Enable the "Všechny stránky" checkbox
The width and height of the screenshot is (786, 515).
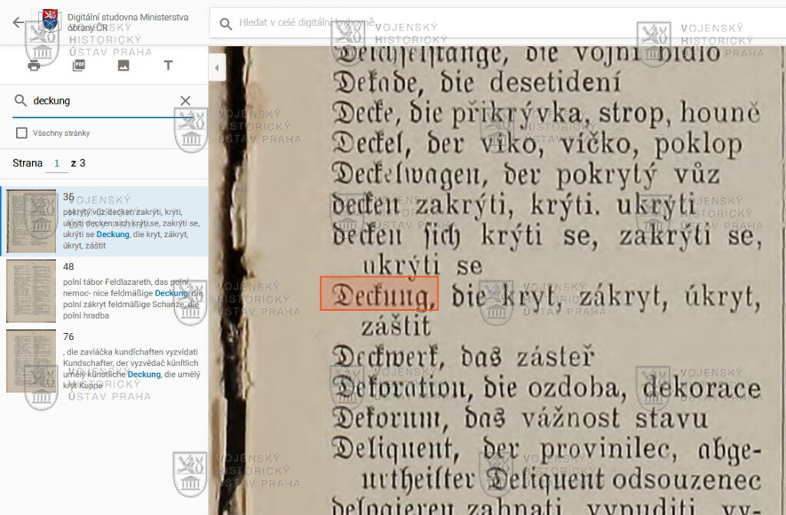21,133
